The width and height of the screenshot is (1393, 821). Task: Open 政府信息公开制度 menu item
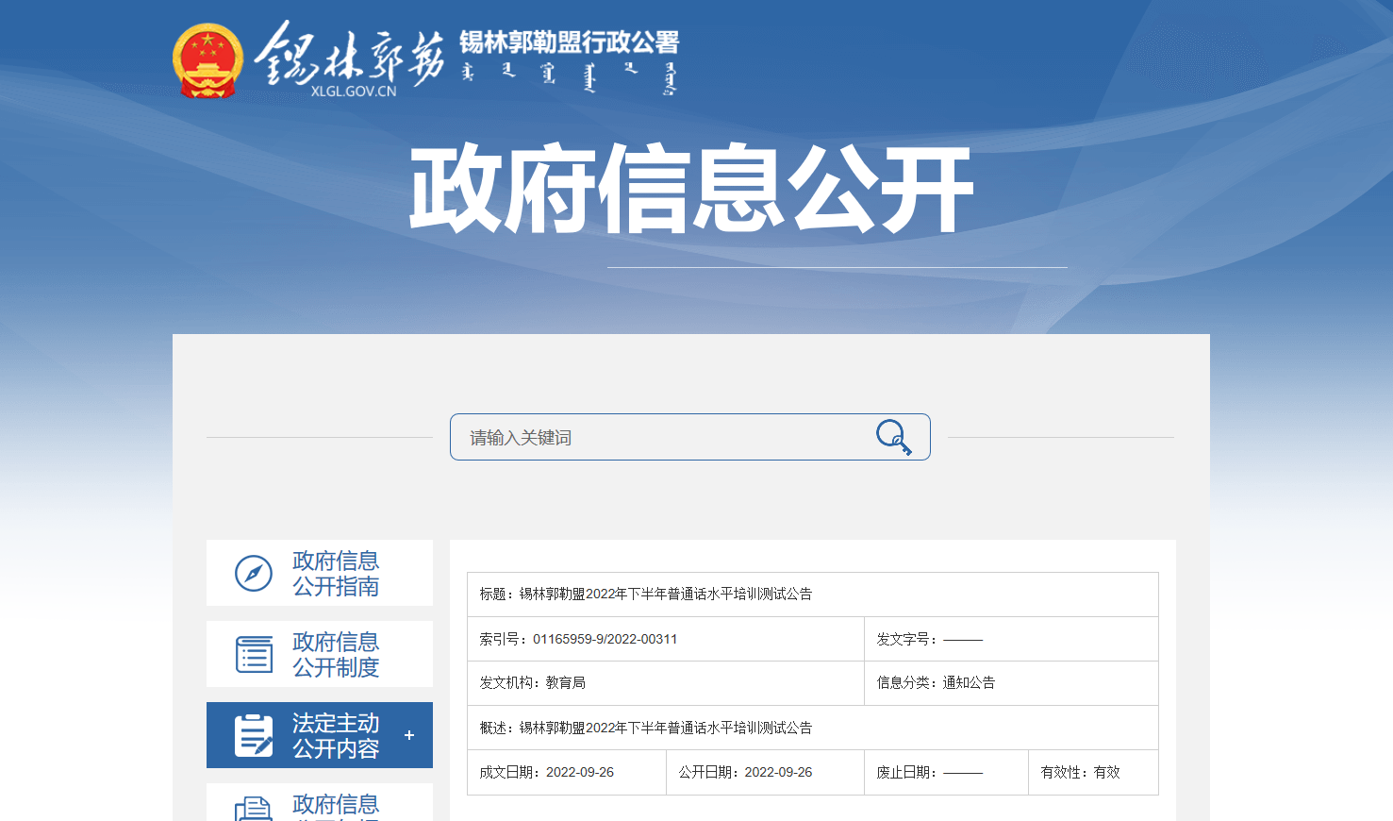[x=320, y=654]
